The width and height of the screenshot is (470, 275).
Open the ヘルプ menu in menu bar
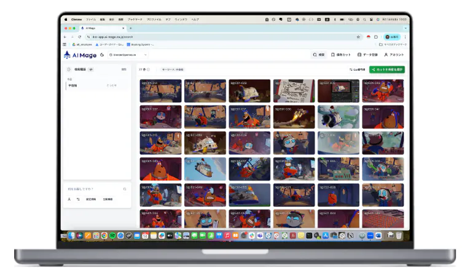point(195,20)
